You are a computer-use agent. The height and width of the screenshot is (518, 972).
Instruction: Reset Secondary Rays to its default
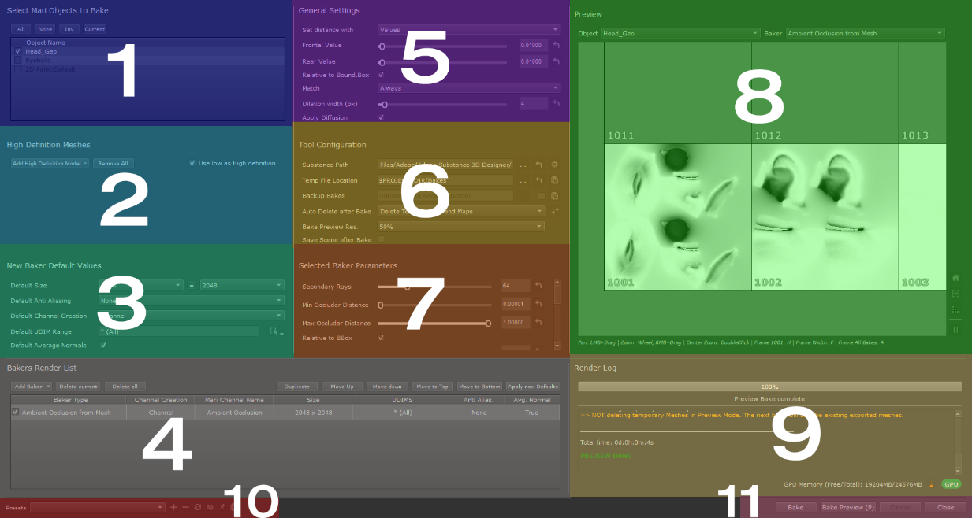(x=539, y=286)
